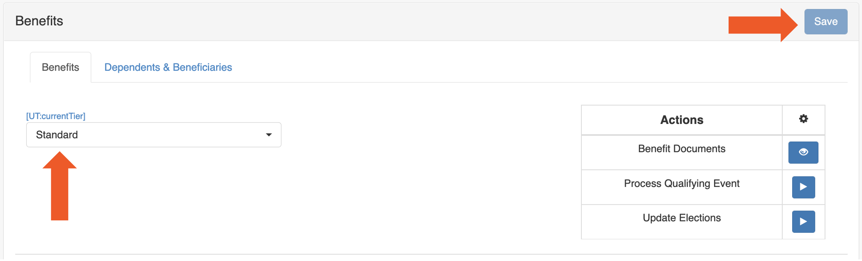Click the [UT:currentTier] field label link

point(56,116)
